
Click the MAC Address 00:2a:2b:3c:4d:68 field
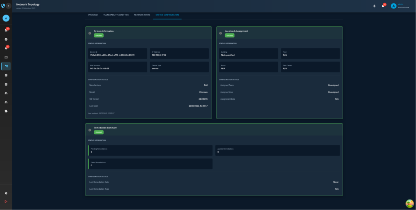[117, 67]
